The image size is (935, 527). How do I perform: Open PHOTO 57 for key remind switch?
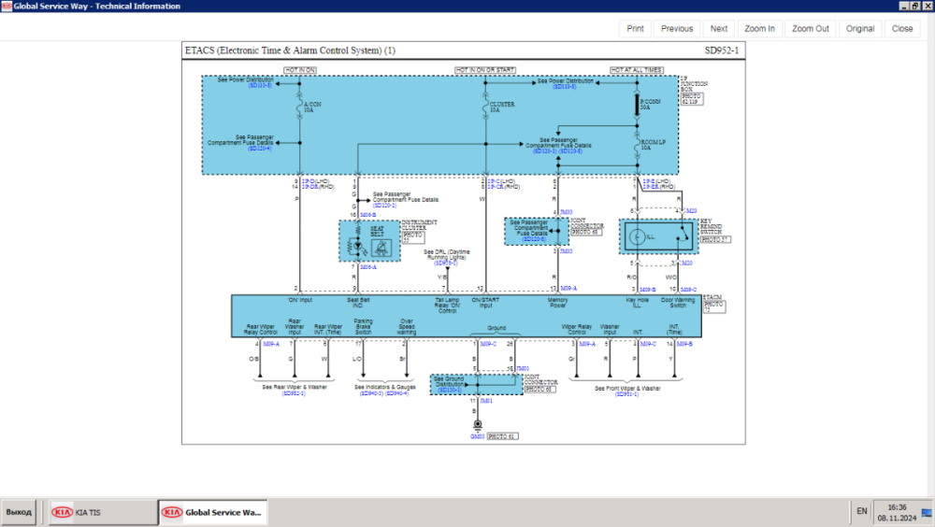click(714, 240)
